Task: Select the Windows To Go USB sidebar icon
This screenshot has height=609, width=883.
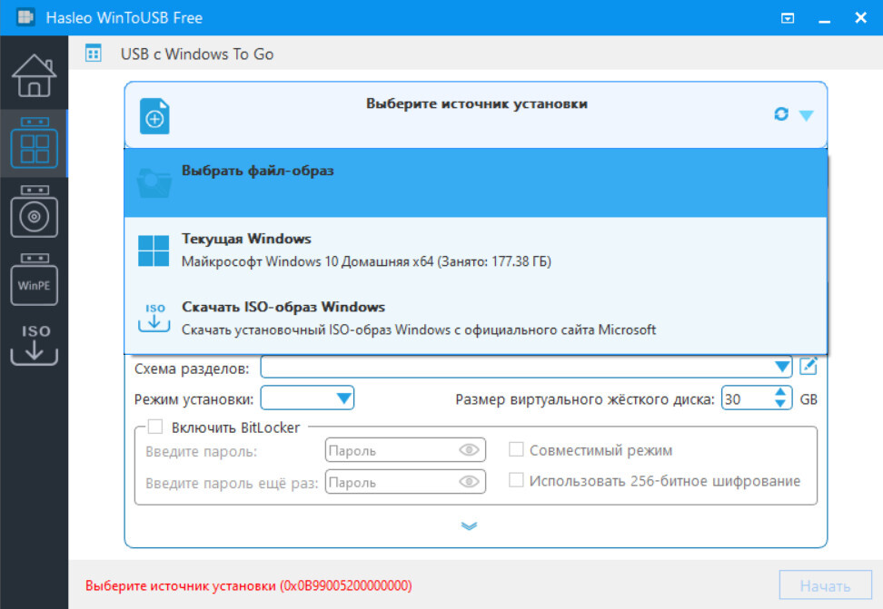Action: [x=34, y=143]
